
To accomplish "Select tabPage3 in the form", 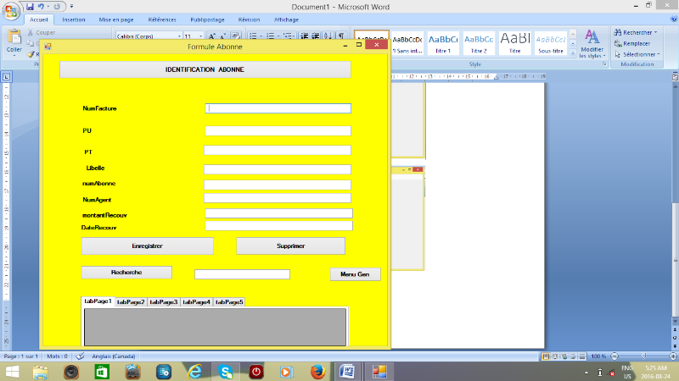I will 164,302.
